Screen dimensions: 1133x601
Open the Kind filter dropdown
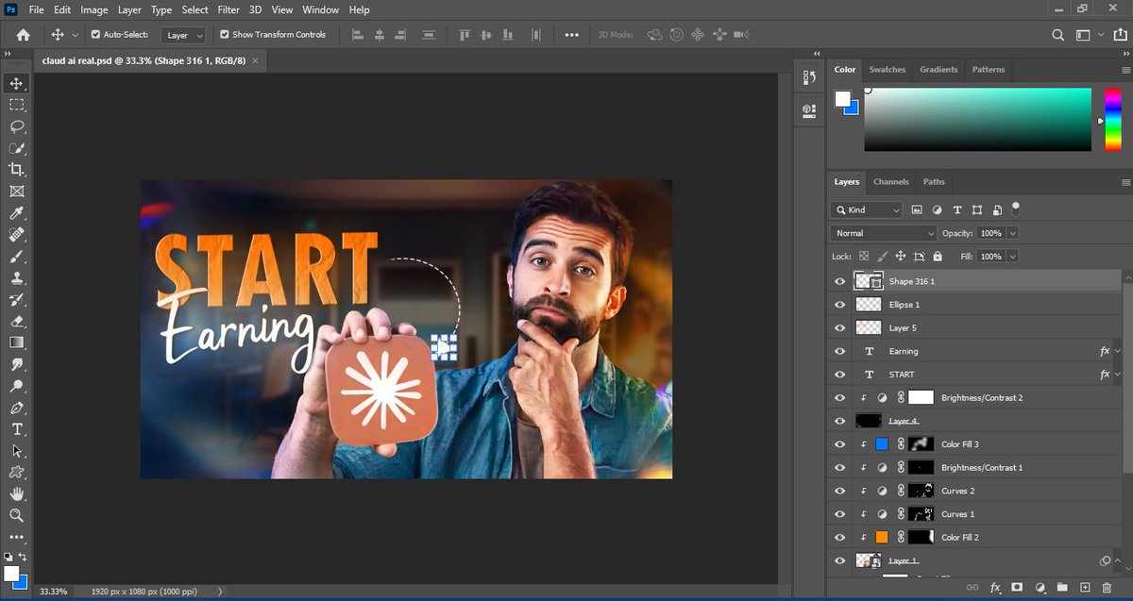pos(867,209)
